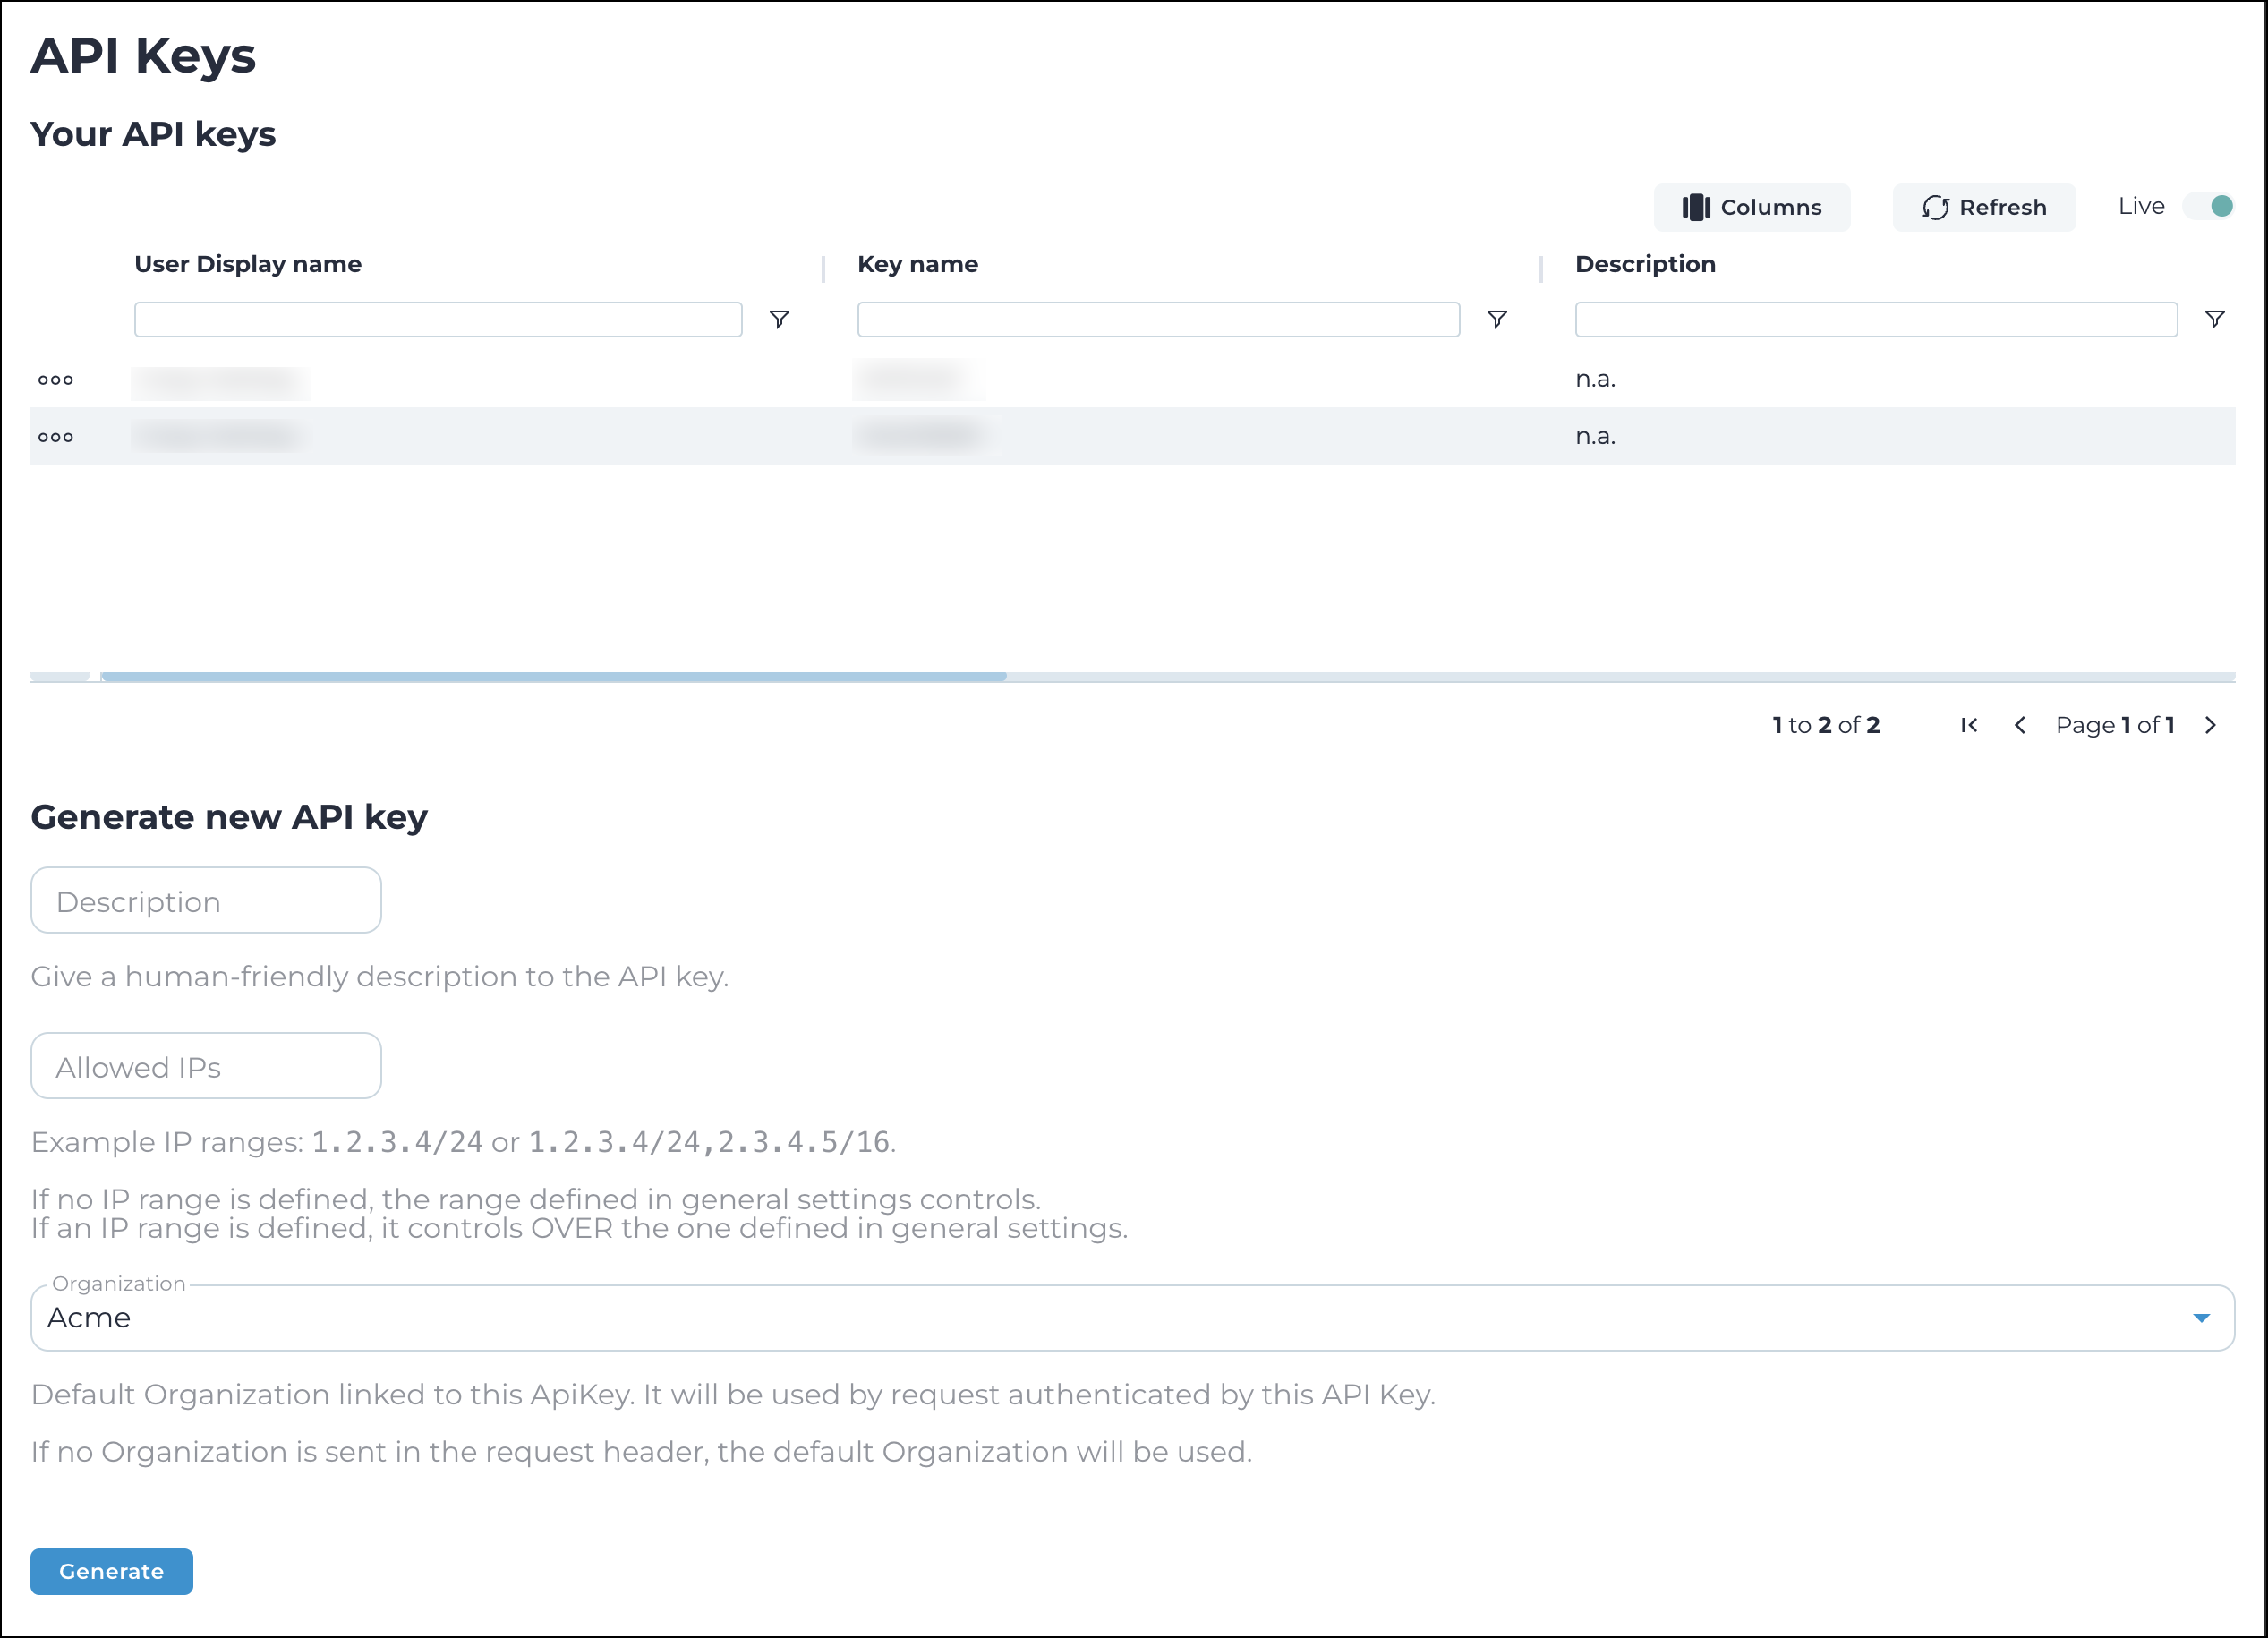Click the User Display name filter icon
This screenshot has height=1638, width=2268.
pos(779,319)
